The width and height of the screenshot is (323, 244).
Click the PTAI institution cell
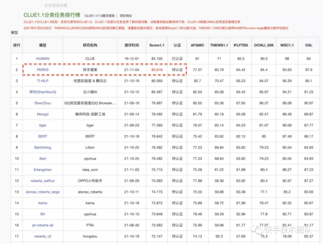click(x=90, y=225)
